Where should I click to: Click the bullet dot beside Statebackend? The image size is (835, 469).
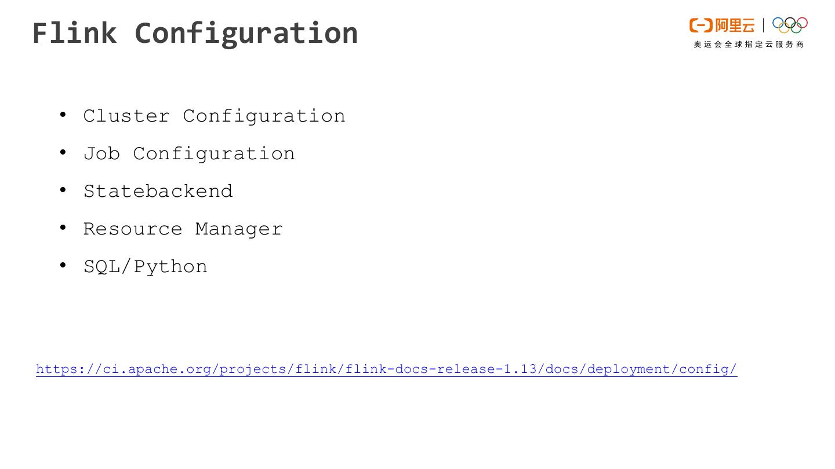[63, 190]
